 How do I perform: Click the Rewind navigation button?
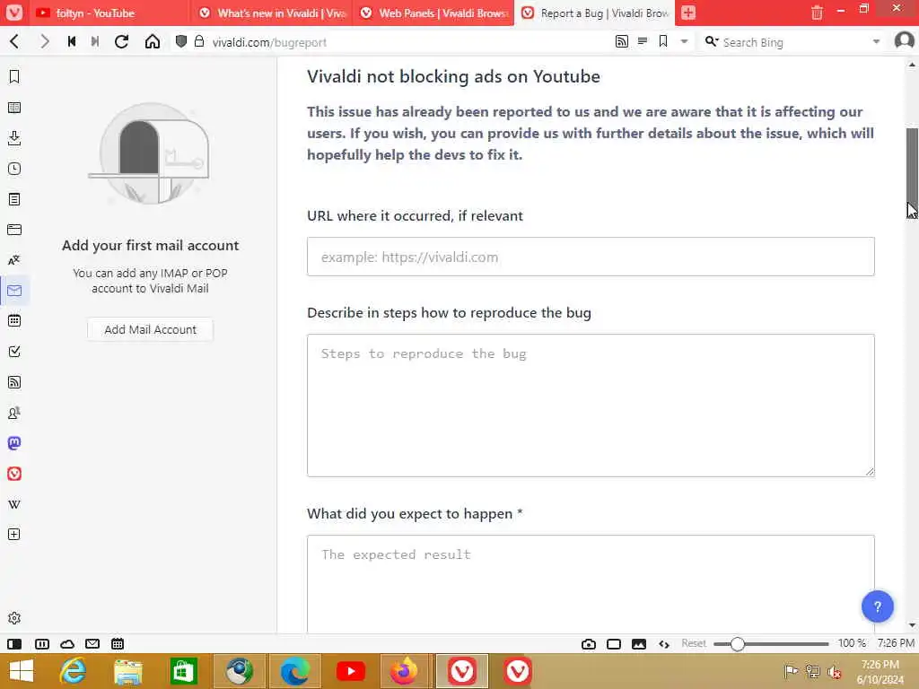[x=72, y=41]
